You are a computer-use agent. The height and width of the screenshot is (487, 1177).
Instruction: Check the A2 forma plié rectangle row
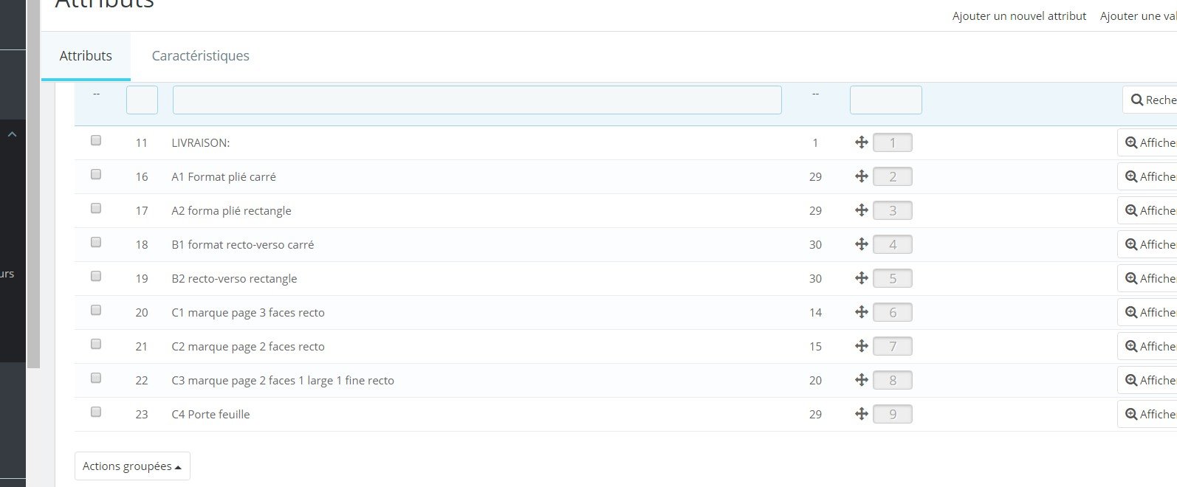pos(96,208)
